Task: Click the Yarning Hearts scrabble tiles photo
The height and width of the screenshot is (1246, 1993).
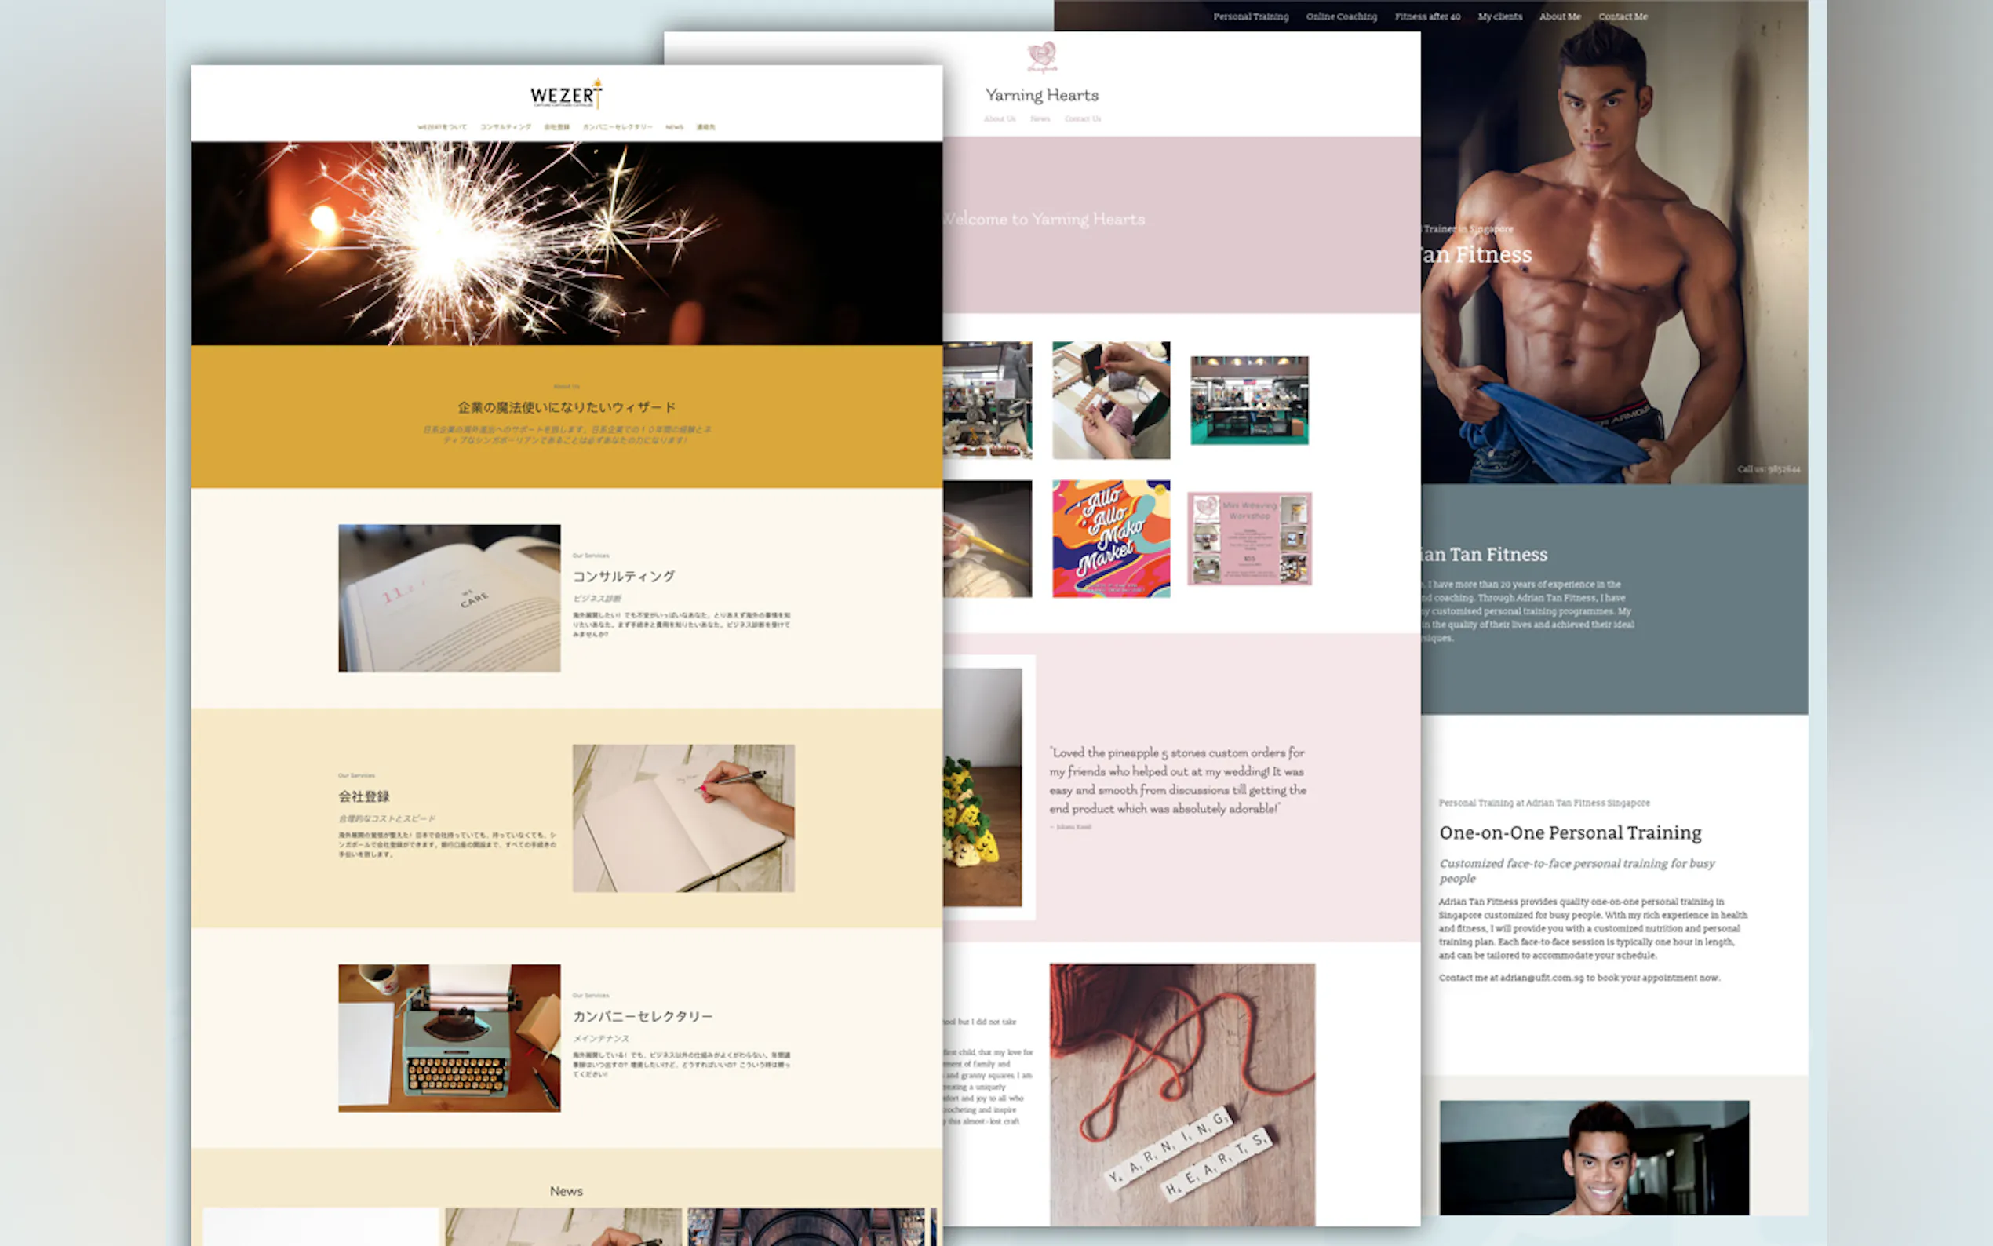Action: 1182,1095
